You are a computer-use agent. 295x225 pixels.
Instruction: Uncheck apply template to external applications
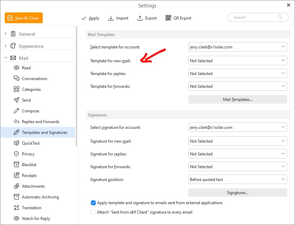coord(93,203)
